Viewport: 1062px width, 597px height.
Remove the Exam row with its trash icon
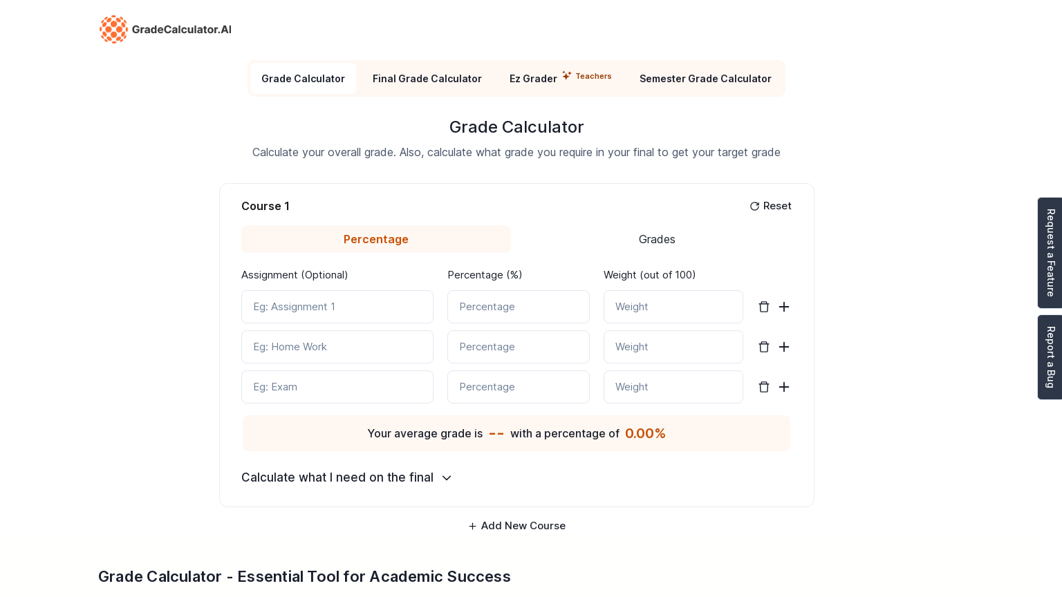click(x=764, y=387)
